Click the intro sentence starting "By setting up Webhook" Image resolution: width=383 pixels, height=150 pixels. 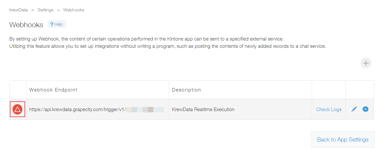coord(146,39)
